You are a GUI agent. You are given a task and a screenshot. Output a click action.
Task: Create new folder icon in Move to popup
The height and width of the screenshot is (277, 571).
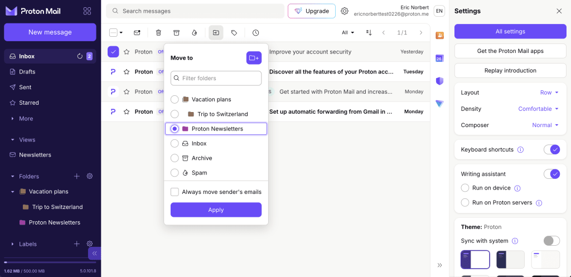point(254,58)
